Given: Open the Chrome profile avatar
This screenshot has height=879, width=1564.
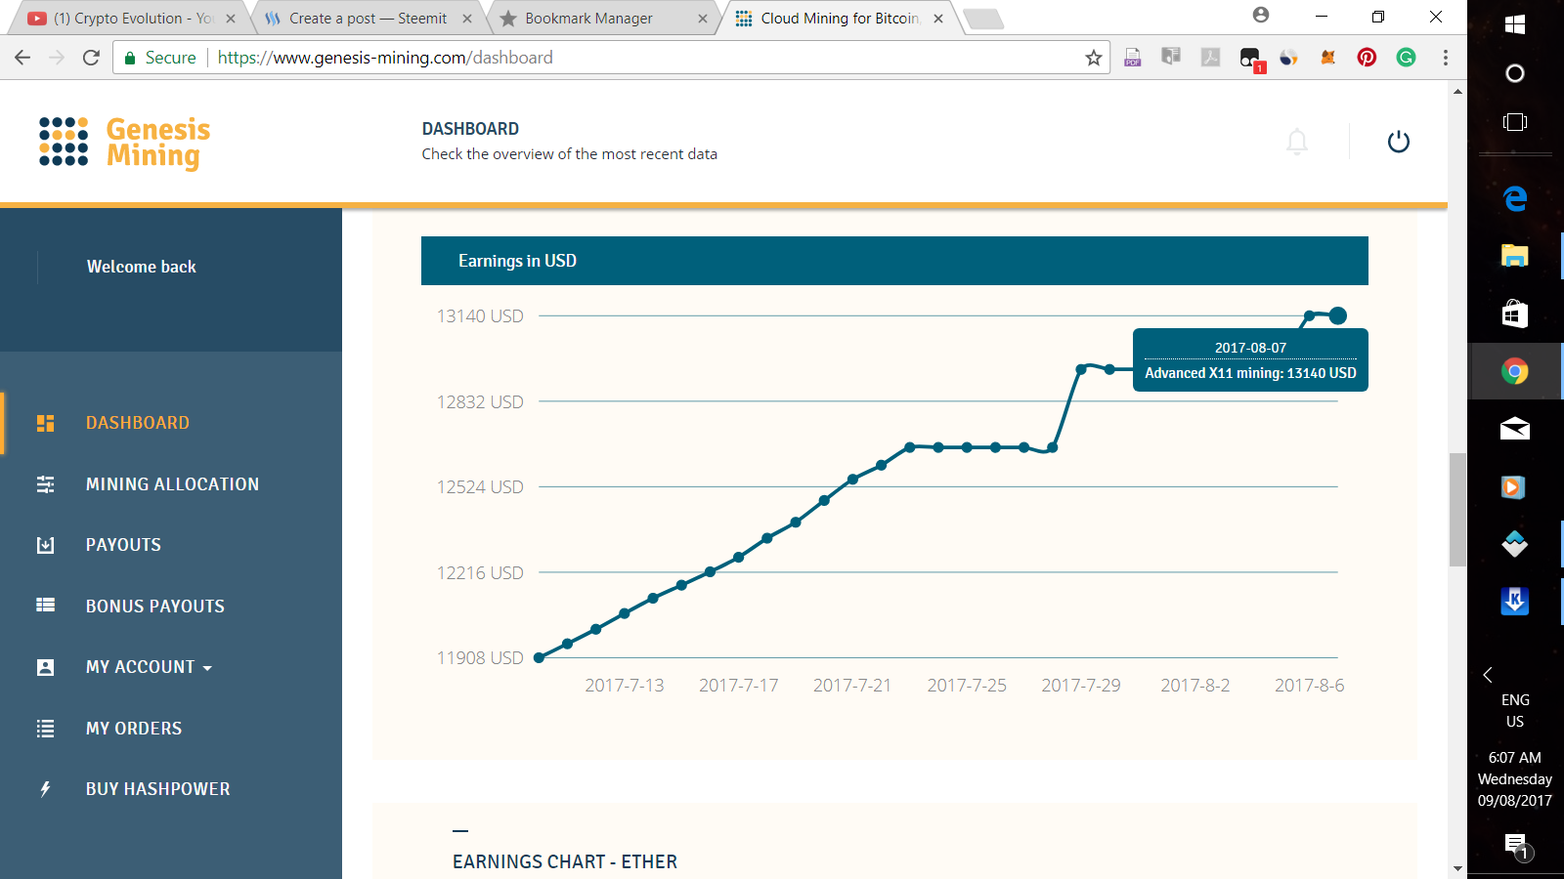Looking at the screenshot, I should click(x=1261, y=15).
